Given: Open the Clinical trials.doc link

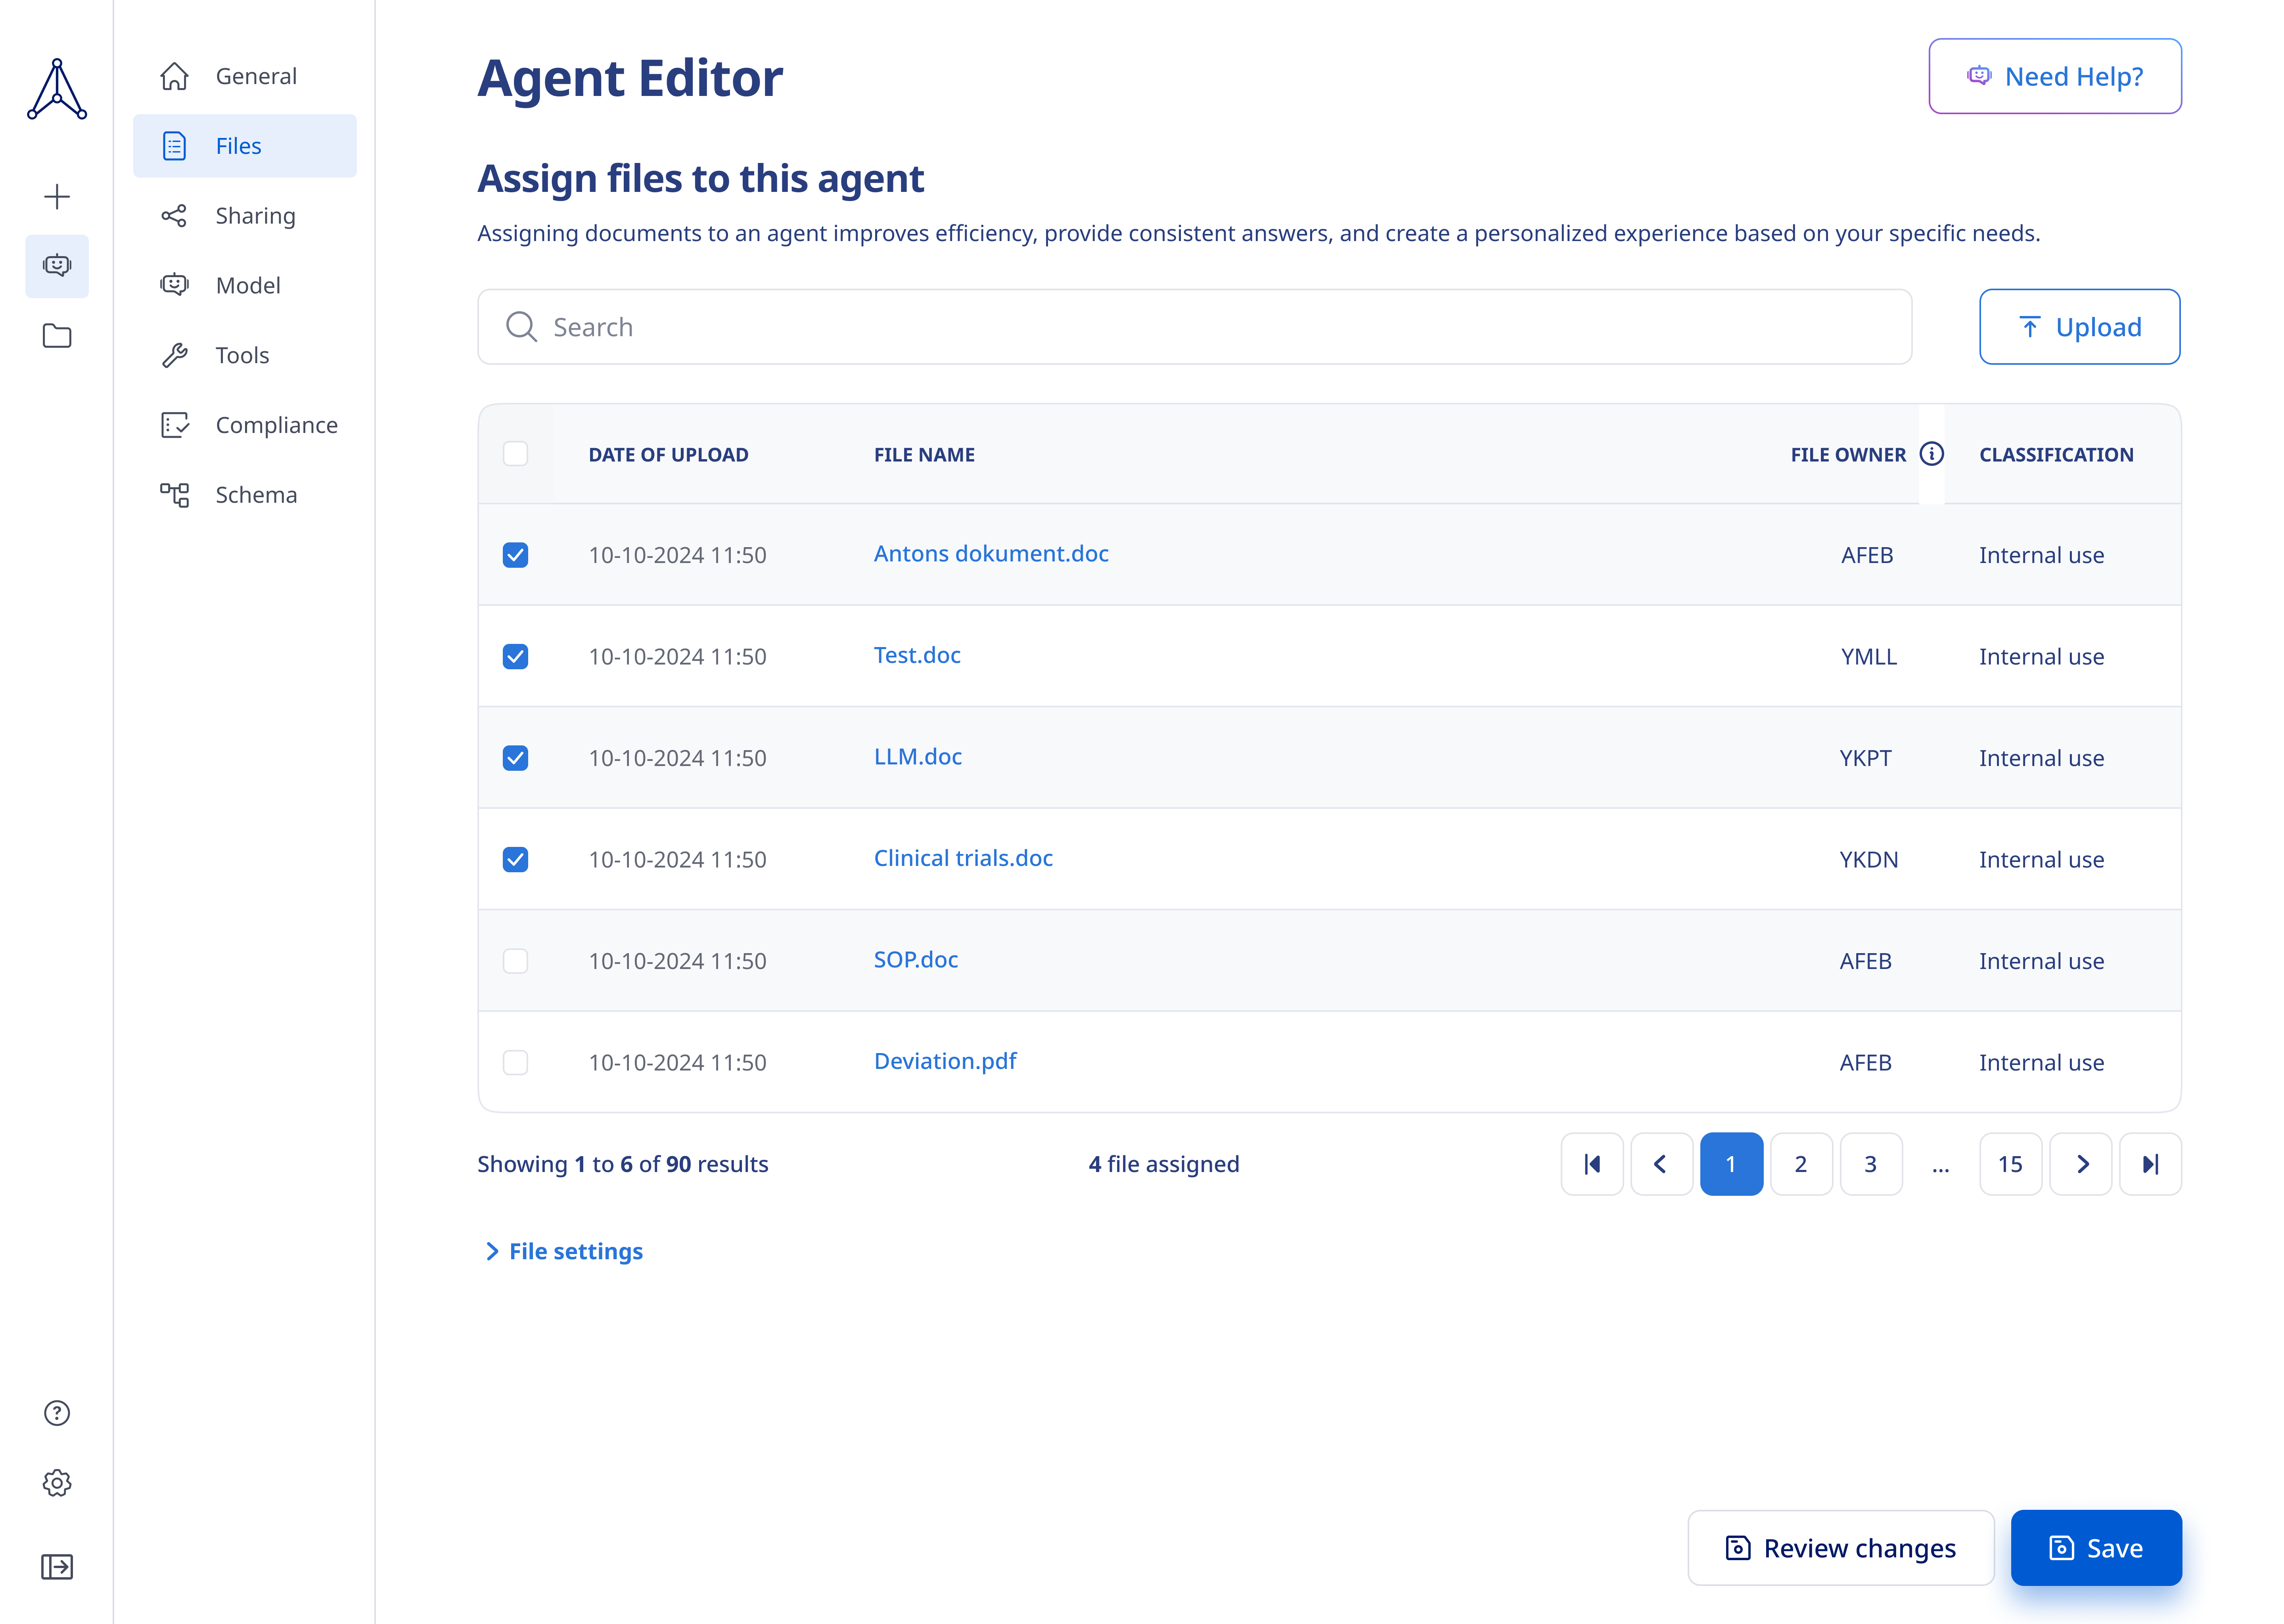Looking at the screenshot, I should 963,858.
